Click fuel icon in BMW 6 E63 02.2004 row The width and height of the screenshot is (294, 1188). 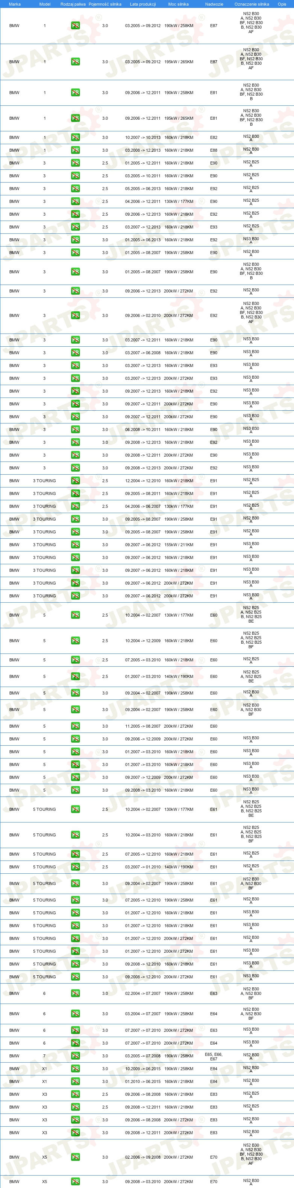76,993
